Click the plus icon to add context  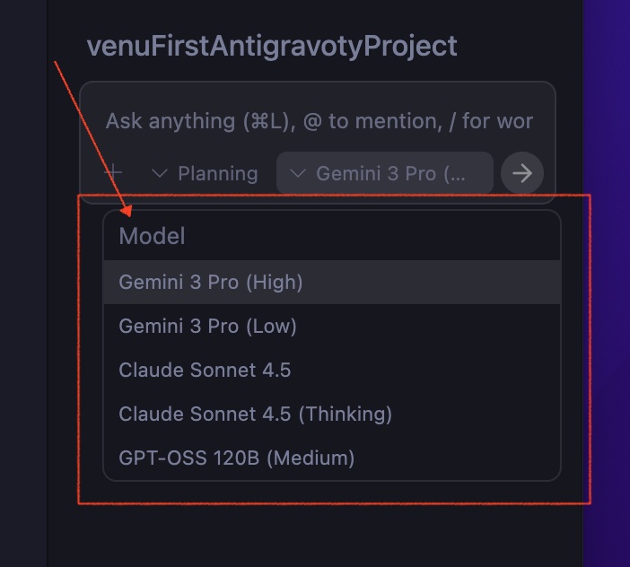pyautogui.click(x=113, y=172)
